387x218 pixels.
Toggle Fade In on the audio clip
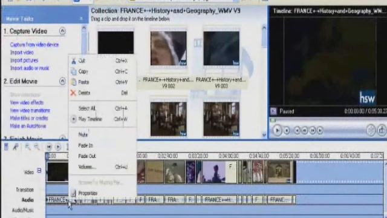102,145
